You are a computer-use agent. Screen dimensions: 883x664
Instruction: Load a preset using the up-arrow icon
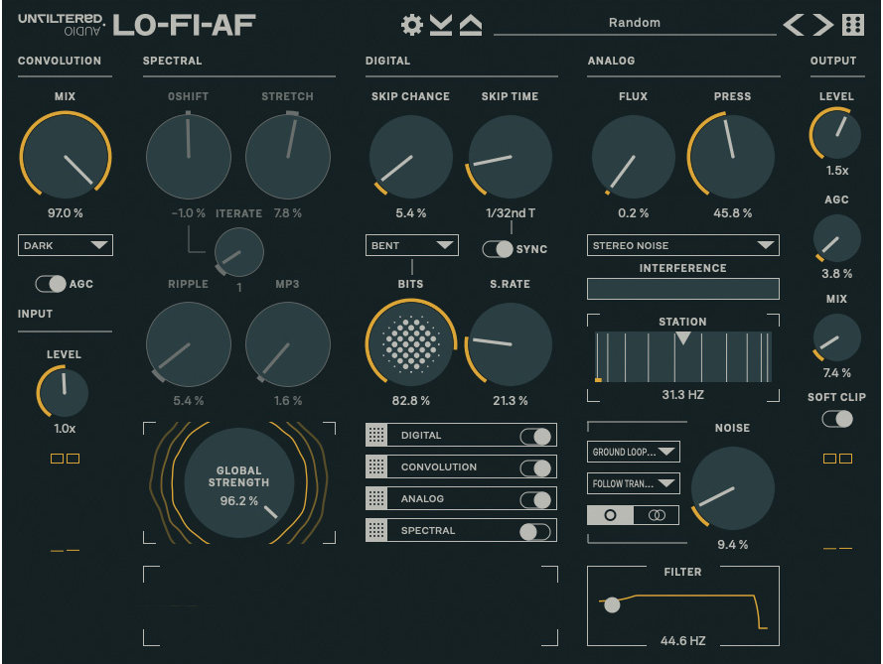[x=471, y=25]
